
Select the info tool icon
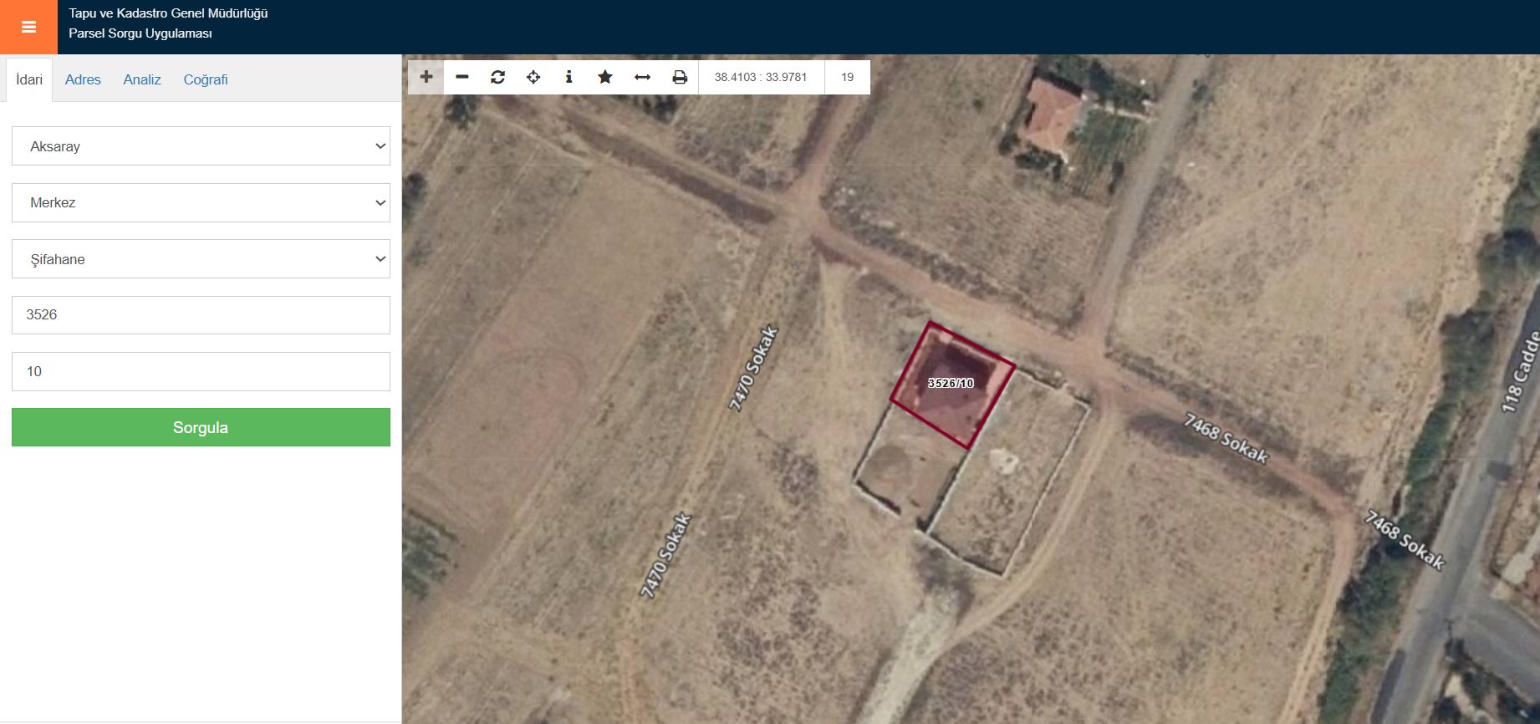(x=569, y=77)
